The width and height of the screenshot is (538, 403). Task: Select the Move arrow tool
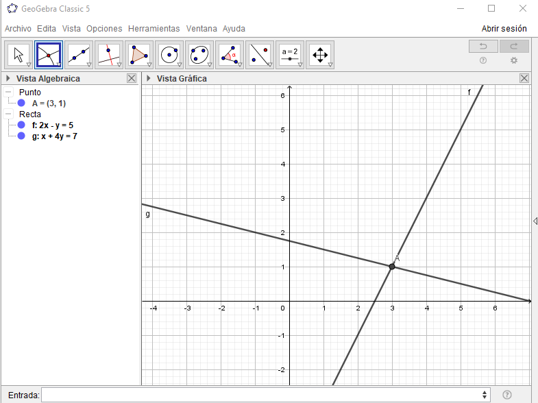(x=19, y=55)
